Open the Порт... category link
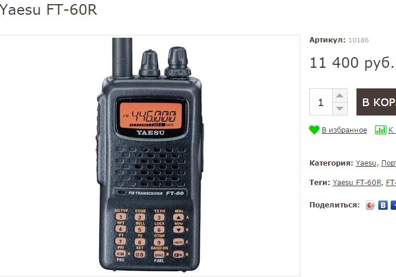This screenshot has width=396, height=277. pyautogui.click(x=388, y=163)
